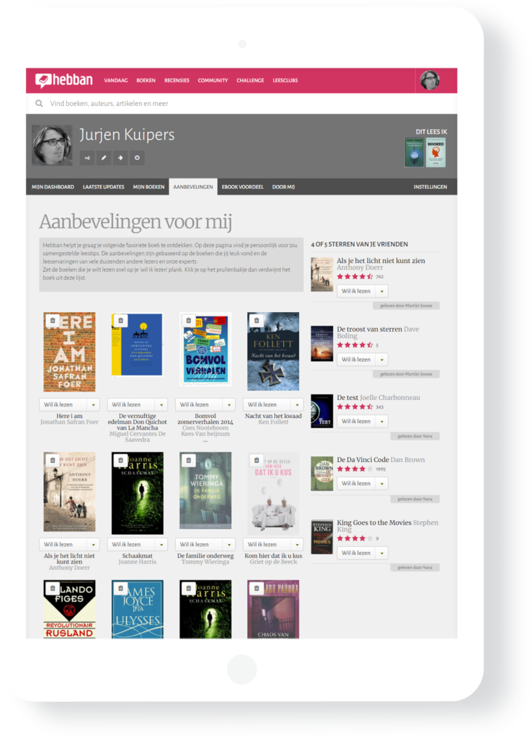Expand sidebar dropdown for De Da Vinci Code
Image resolution: width=532 pixels, height=738 pixels.
381,484
